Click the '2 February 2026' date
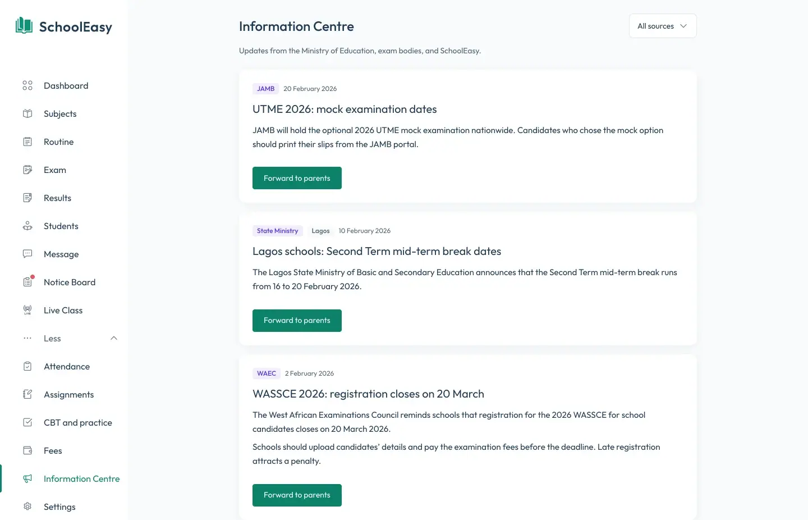This screenshot has width=808, height=520. click(x=309, y=373)
